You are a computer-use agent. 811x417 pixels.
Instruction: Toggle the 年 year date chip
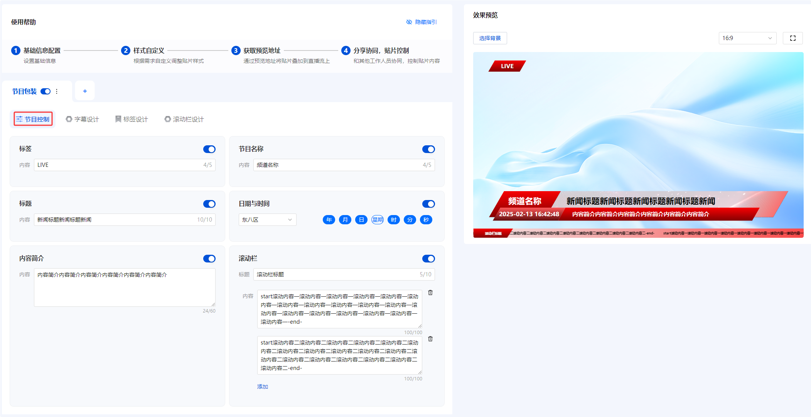329,220
